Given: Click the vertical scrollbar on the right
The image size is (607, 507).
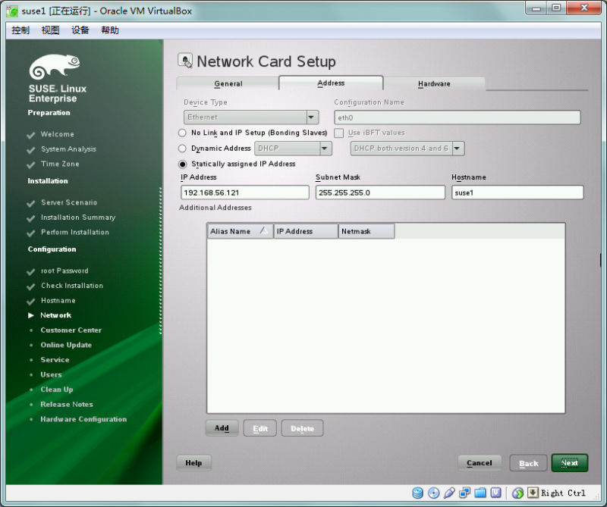Looking at the screenshot, I should tap(601, 258).
